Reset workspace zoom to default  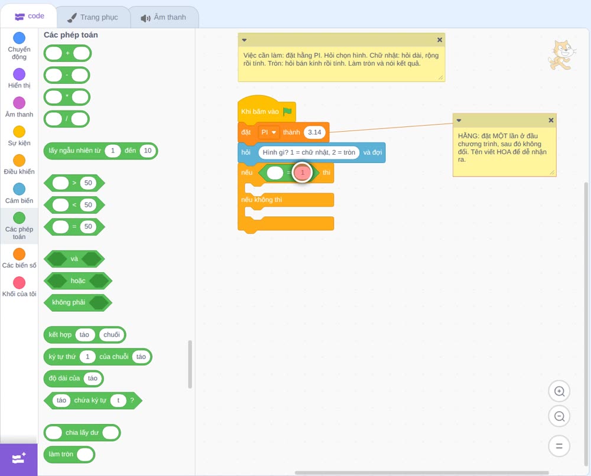(x=559, y=446)
